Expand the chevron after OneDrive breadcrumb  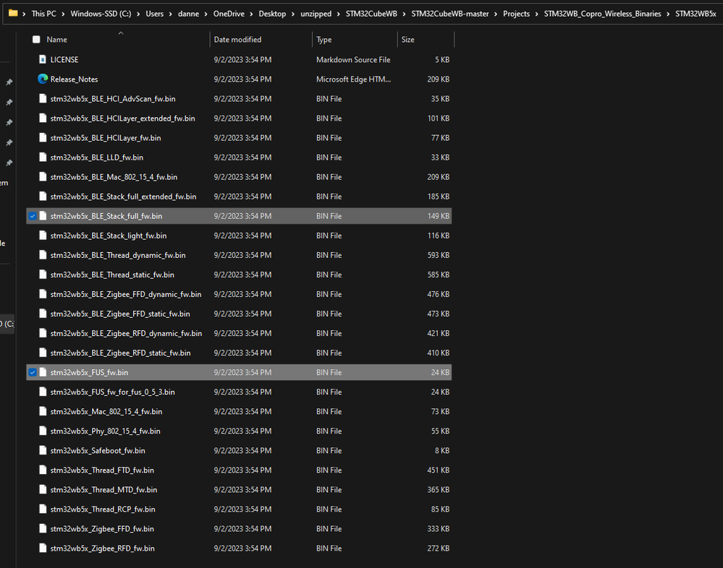pos(251,14)
